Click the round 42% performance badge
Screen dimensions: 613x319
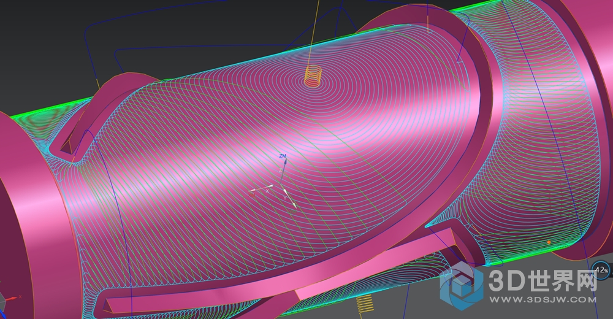601,270
